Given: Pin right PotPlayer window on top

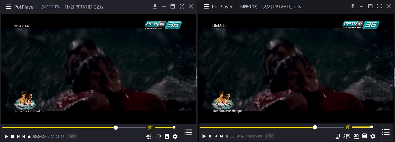Looking at the screenshot, I should [x=353, y=6].
